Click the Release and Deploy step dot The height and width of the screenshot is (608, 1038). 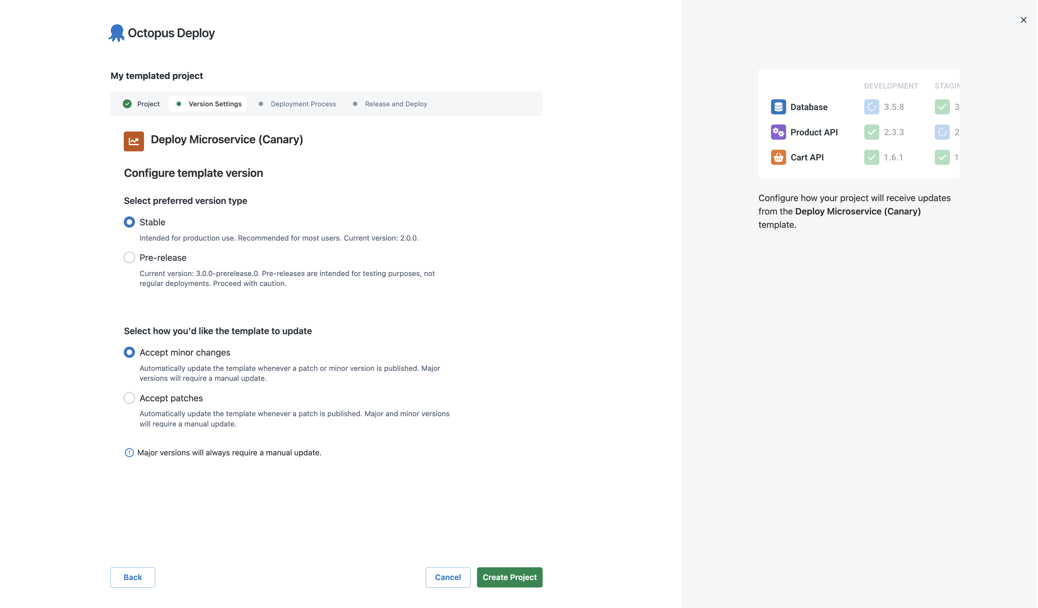tap(354, 104)
